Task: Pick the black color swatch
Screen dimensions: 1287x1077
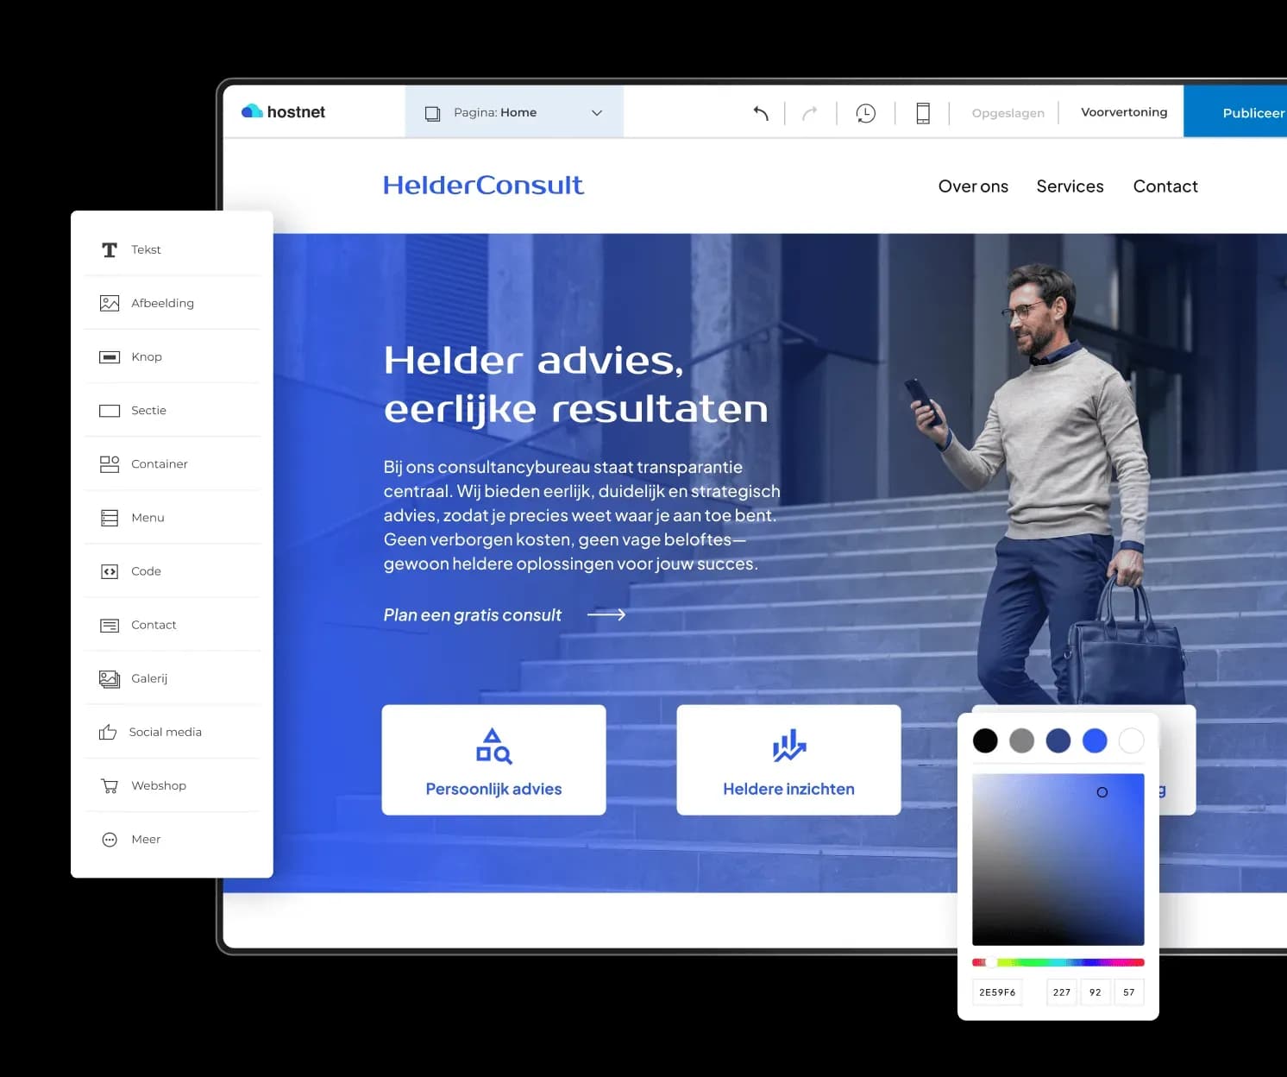Action: pos(985,740)
